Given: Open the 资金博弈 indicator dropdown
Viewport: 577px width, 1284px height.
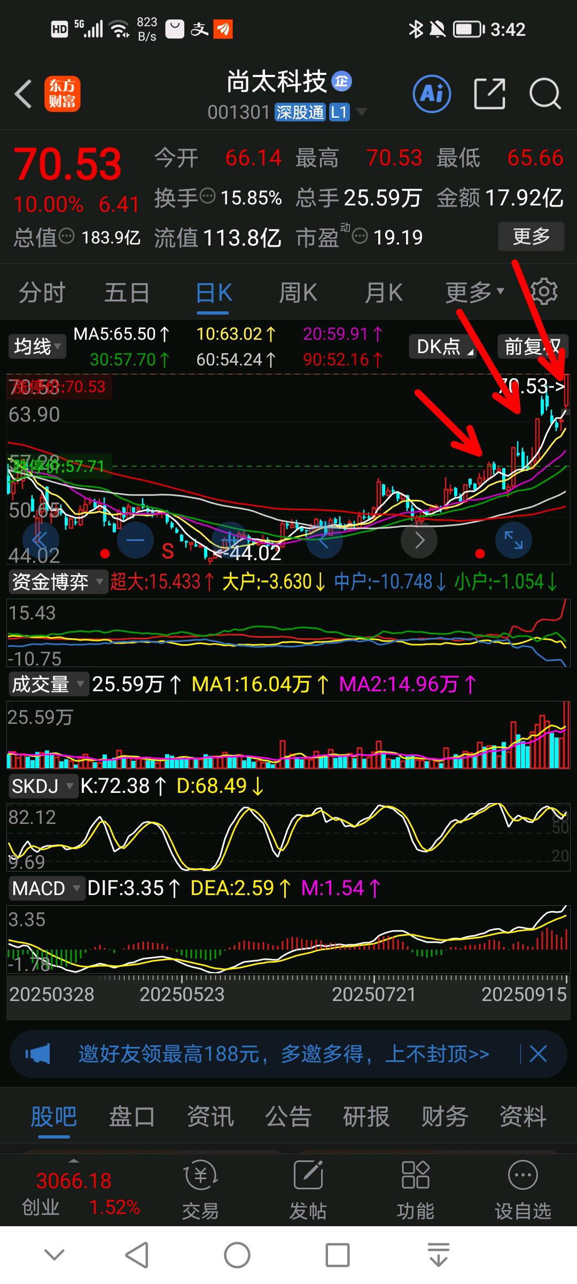Looking at the screenshot, I should pos(57,582).
